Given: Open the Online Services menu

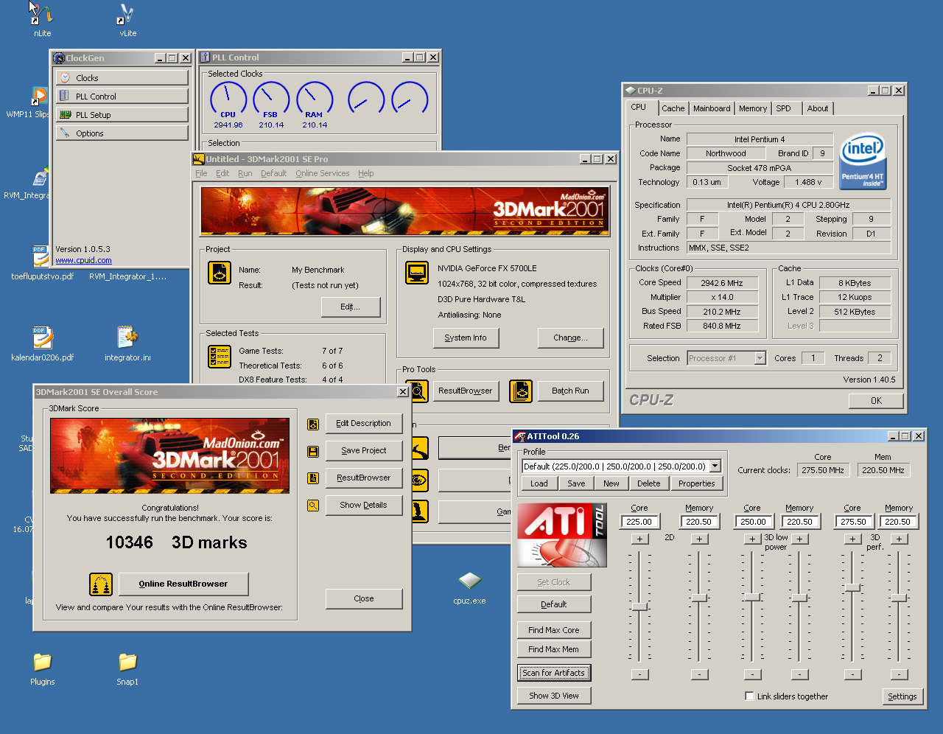Looking at the screenshot, I should point(323,173).
